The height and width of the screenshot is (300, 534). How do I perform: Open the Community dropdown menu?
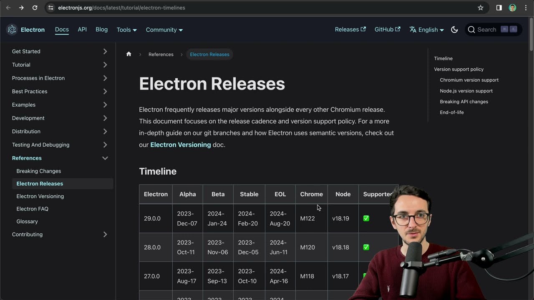click(x=164, y=30)
